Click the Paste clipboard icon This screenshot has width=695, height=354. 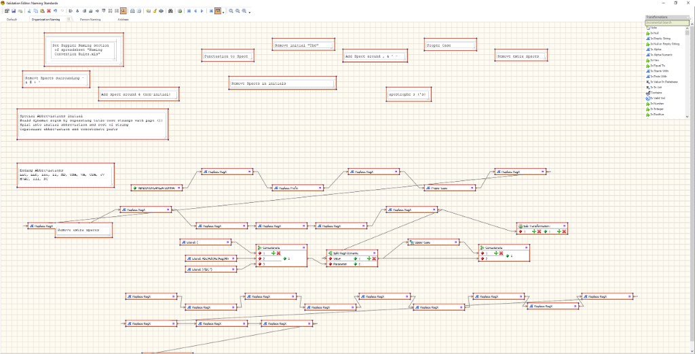point(42,11)
